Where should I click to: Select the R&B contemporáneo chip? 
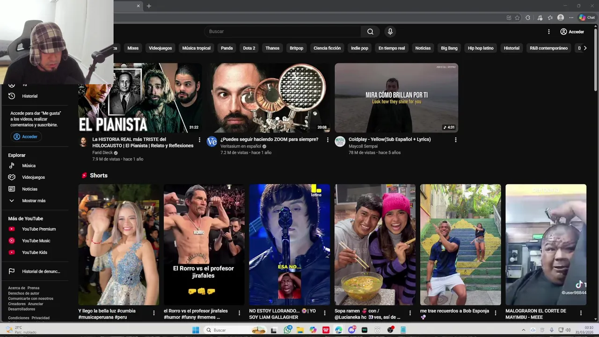[x=548, y=48]
